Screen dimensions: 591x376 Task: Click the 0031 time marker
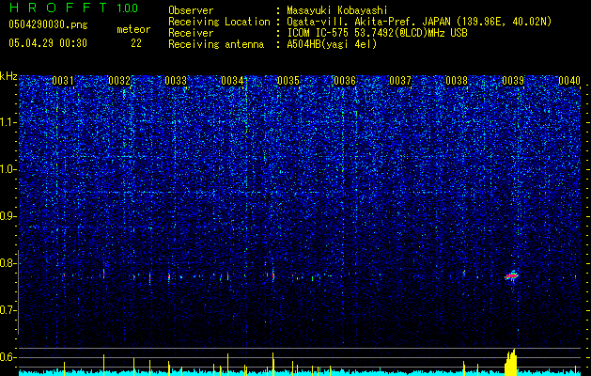coord(63,81)
